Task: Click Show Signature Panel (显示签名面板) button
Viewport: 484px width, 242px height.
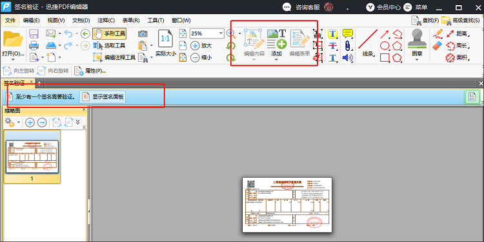Action: coord(103,97)
